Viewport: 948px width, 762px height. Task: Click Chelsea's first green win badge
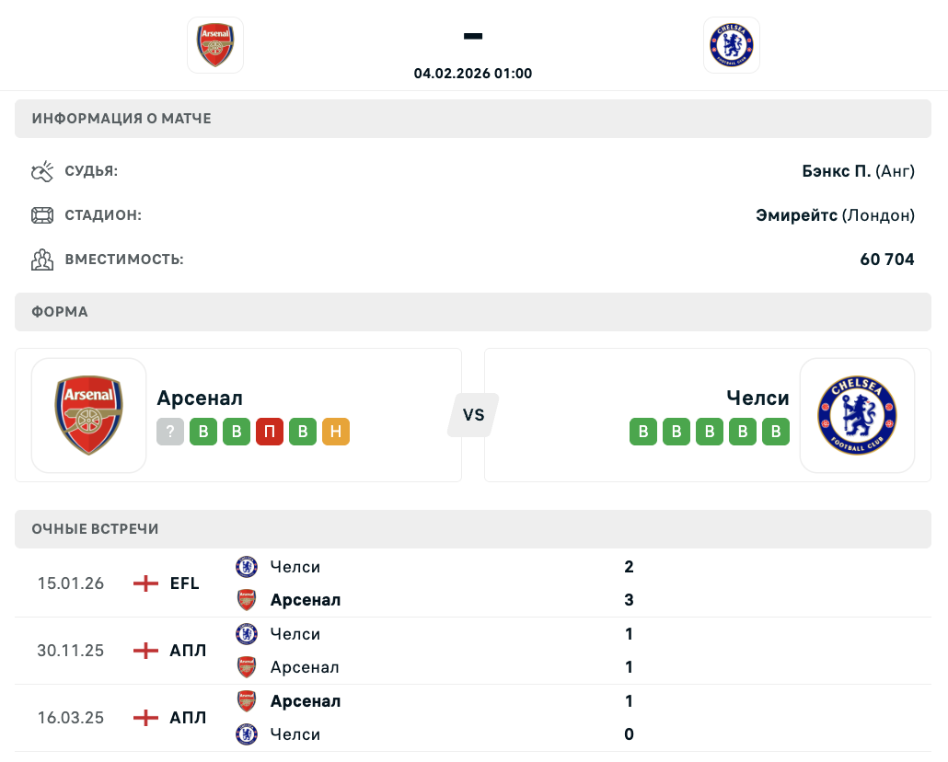[x=643, y=432]
